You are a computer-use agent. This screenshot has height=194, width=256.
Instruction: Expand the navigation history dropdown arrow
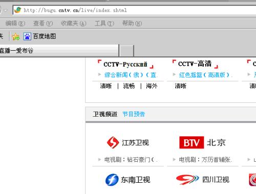pyautogui.click(x=6, y=10)
